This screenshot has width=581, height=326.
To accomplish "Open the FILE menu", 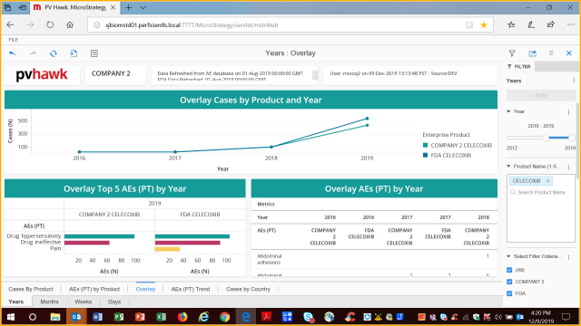I will pos(14,40).
